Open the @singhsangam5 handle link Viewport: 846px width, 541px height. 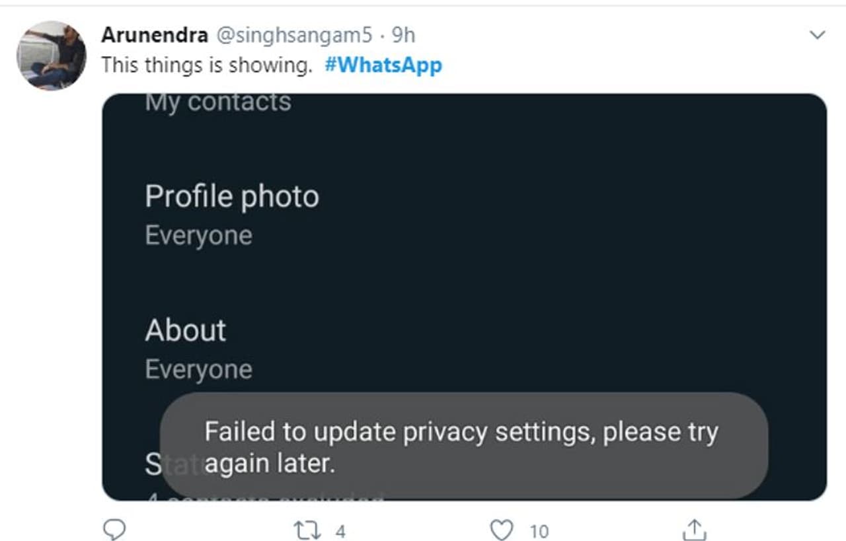(293, 35)
